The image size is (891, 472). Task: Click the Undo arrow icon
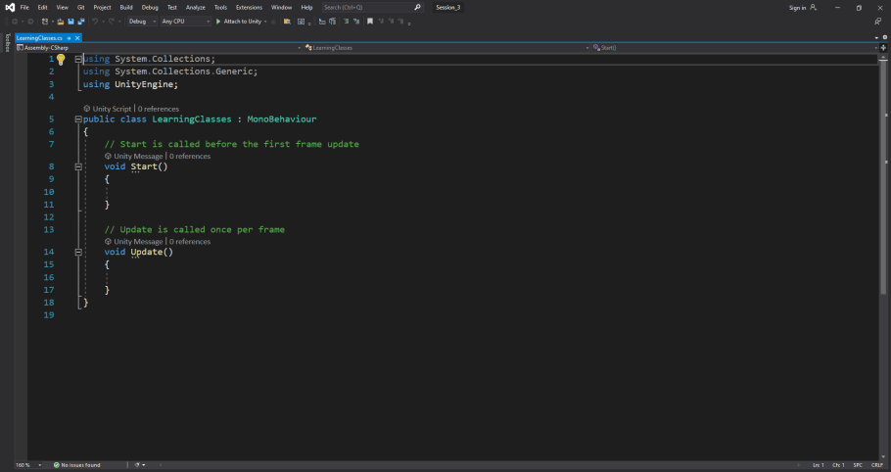(x=95, y=21)
